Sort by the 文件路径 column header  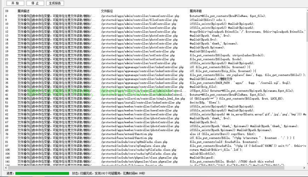point(144,11)
